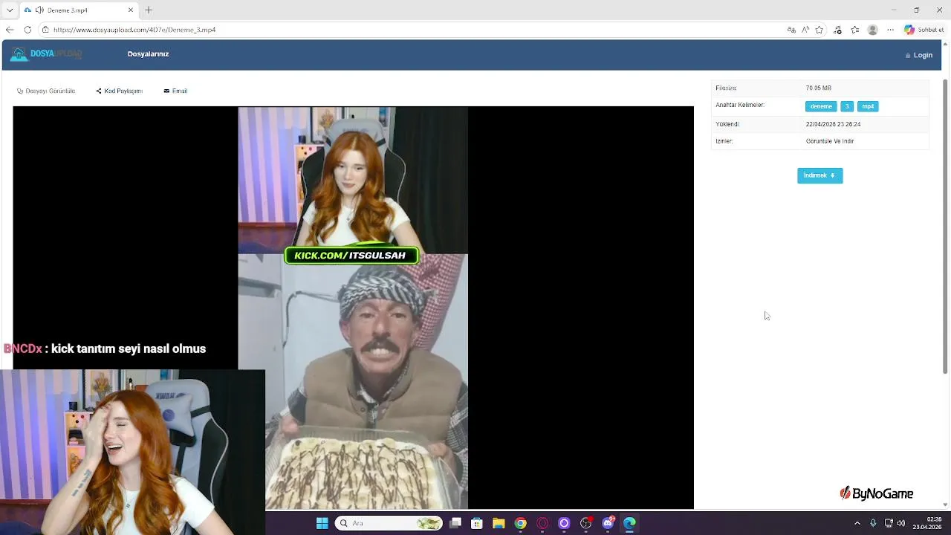
Task: Open OBS Studio from the taskbar
Action: [586, 523]
